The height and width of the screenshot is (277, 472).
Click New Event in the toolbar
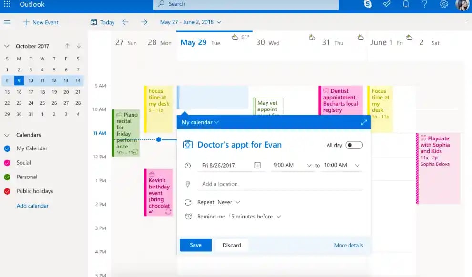[x=40, y=22]
